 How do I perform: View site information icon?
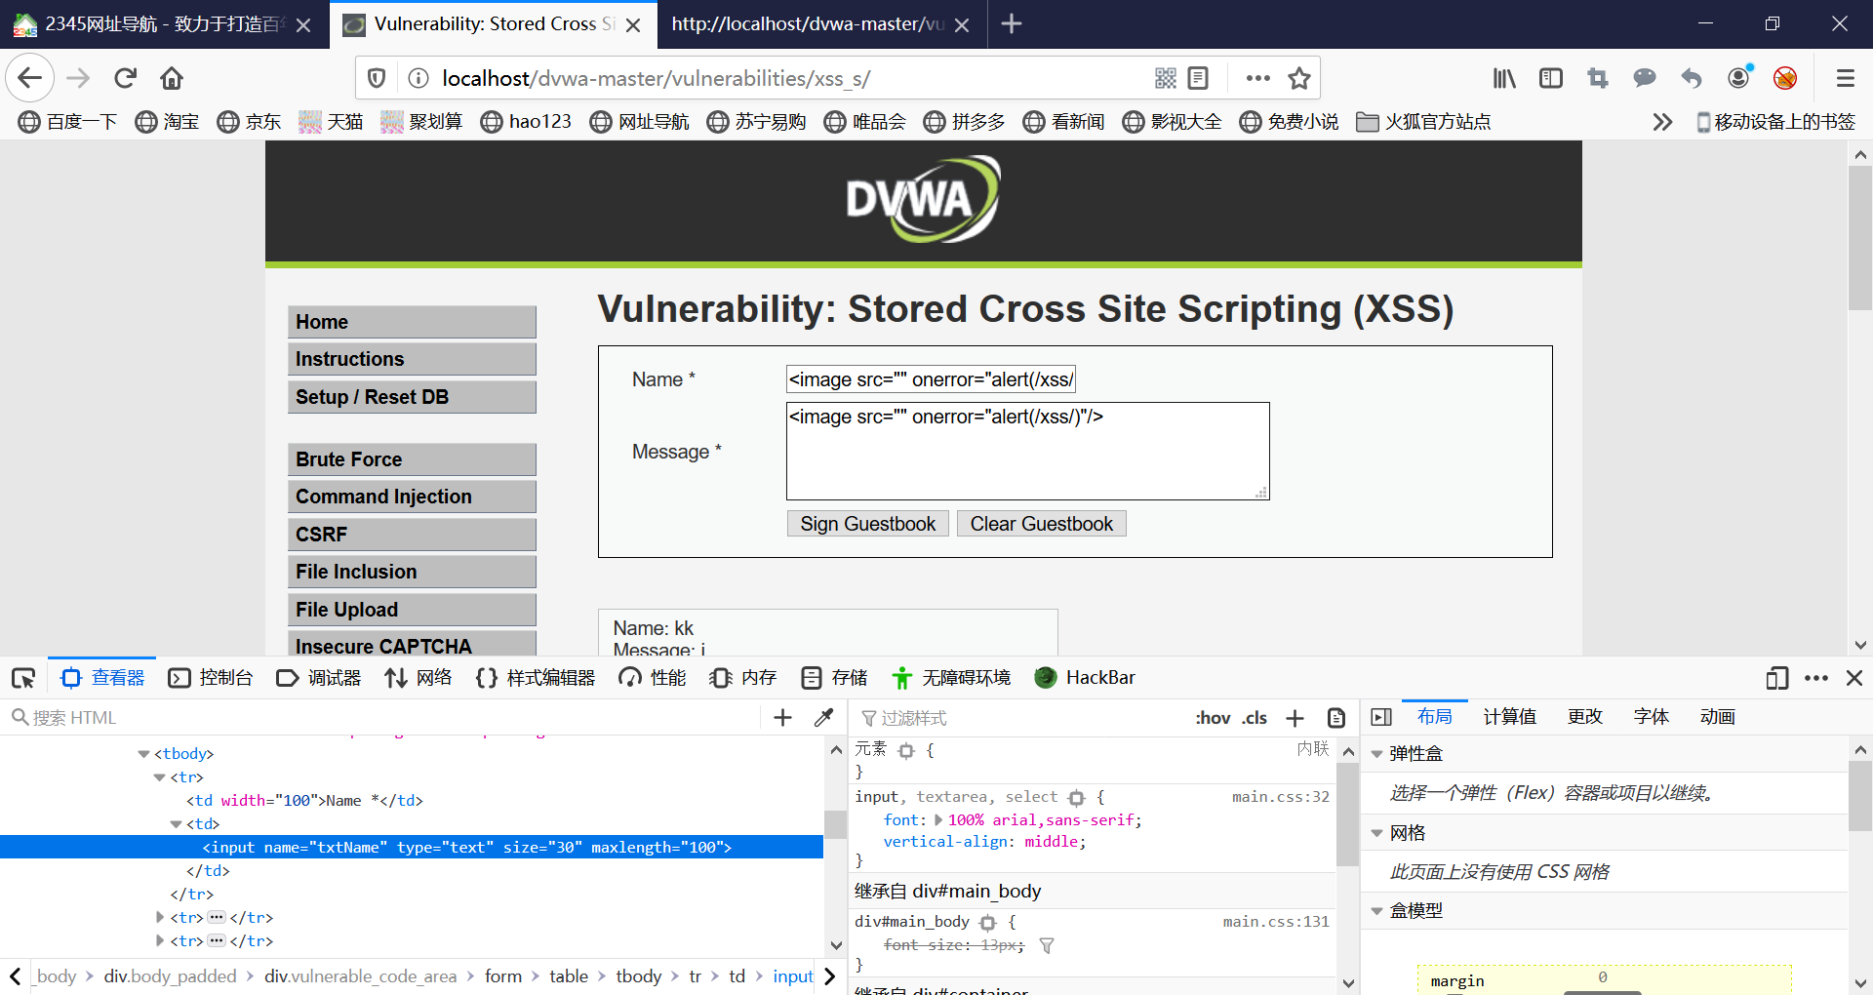[418, 78]
